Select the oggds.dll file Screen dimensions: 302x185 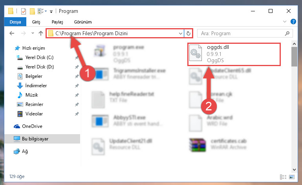[234, 54]
